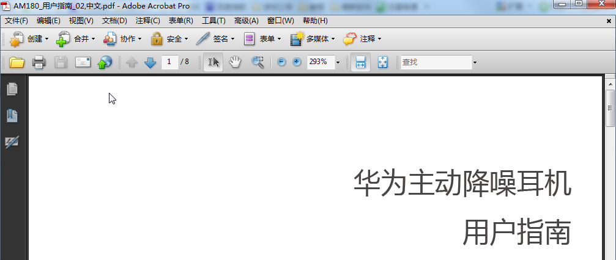616x260 pixels.
Task: Expand the 协作 dropdown arrow
Action: click(x=139, y=39)
